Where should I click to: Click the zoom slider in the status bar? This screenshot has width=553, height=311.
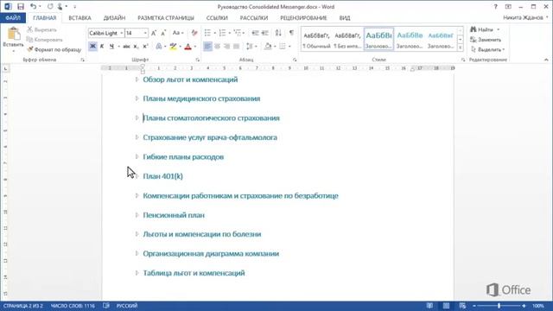(x=499, y=306)
